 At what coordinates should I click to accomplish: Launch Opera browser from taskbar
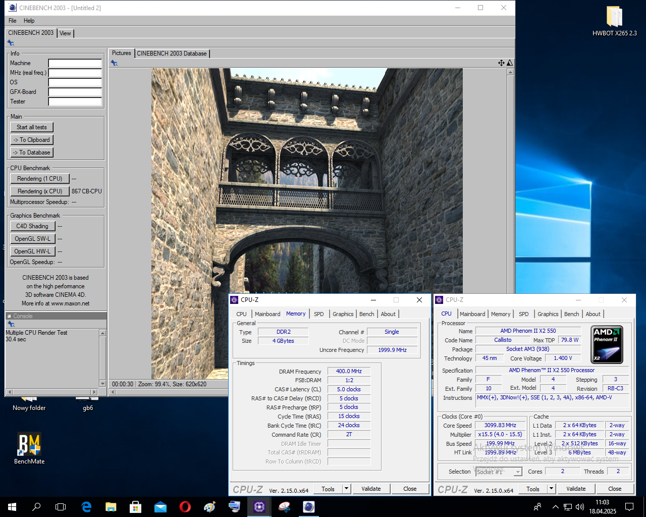[185, 506]
